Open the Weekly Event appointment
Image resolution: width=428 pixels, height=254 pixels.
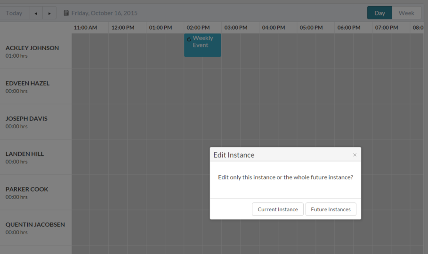(x=202, y=45)
